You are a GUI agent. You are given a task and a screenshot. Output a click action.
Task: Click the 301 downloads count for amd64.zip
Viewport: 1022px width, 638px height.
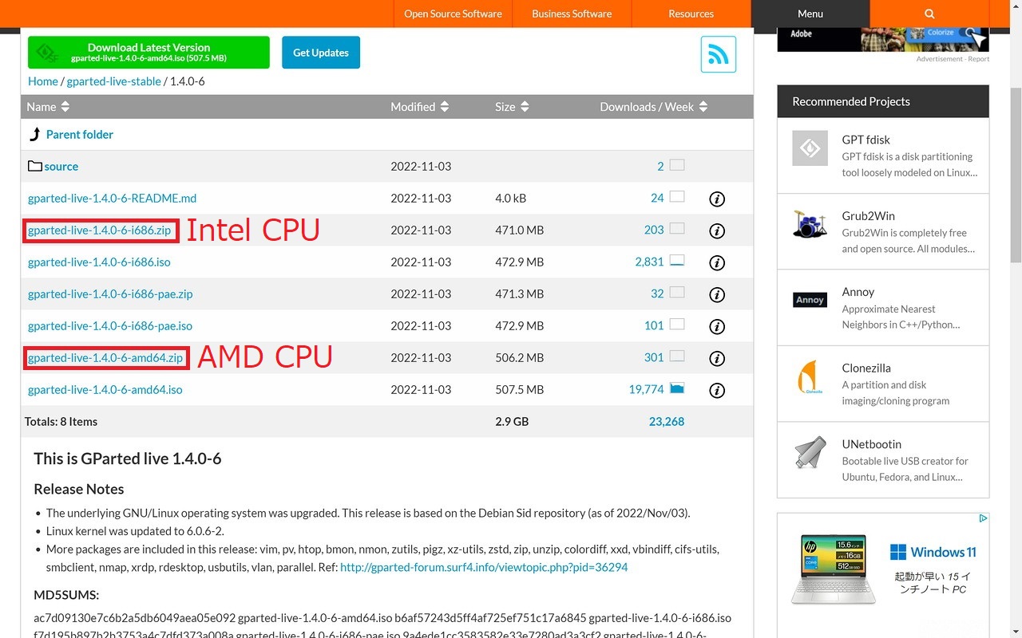tap(654, 358)
